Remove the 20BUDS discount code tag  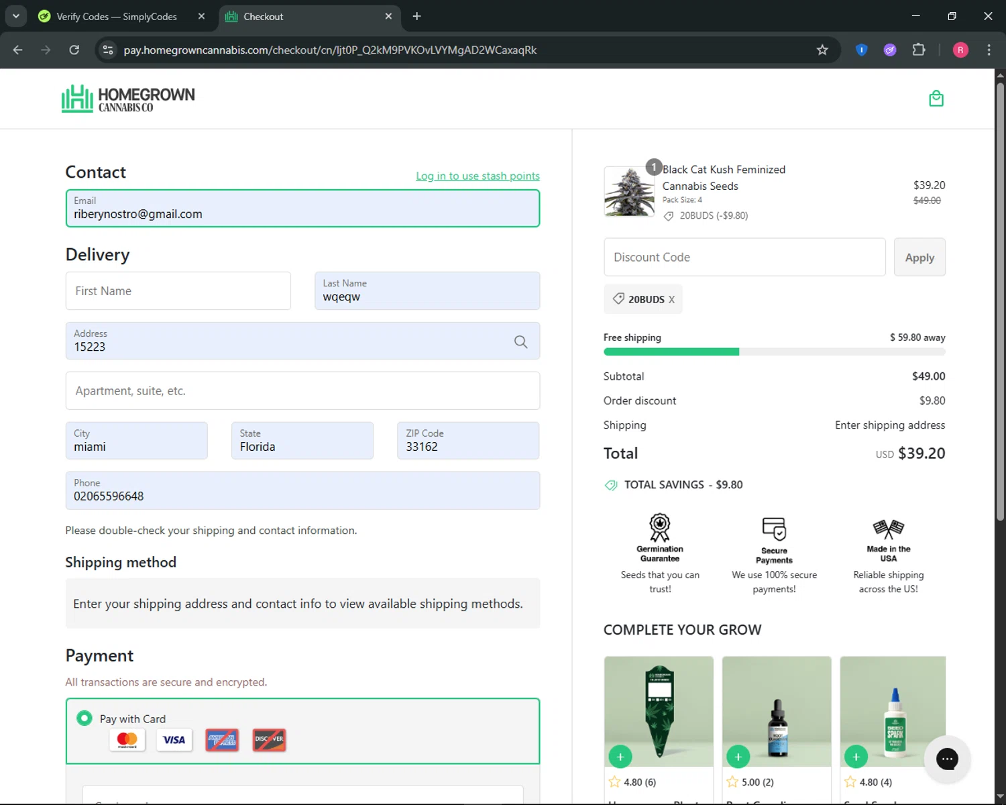(x=671, y=300)
